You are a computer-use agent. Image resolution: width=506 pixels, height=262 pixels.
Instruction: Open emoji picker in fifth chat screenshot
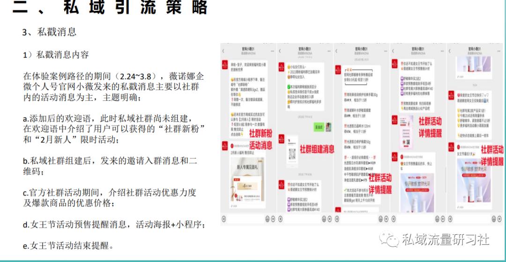pos(493,219)
